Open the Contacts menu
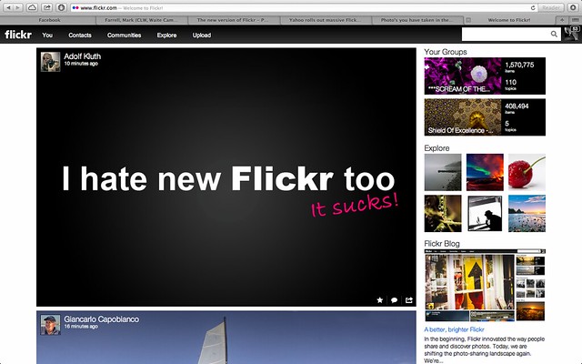This screenshot has width=582, height=364. coord(79,35)
